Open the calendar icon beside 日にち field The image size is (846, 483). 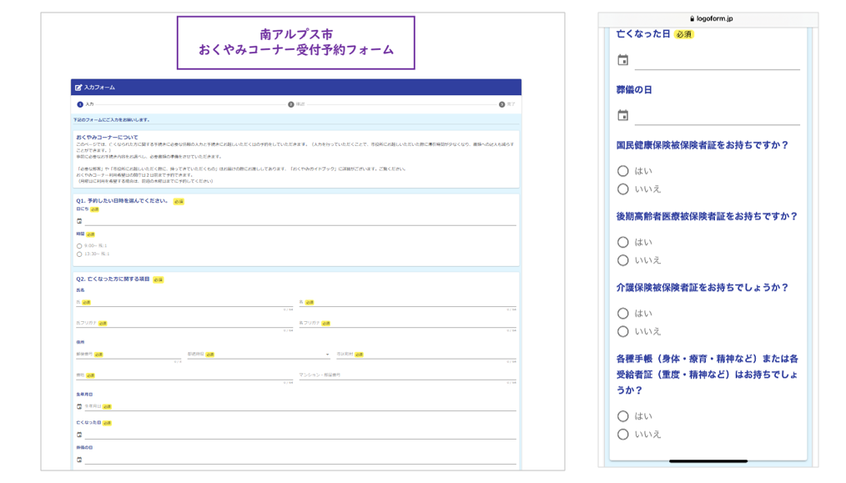(79, 220)
